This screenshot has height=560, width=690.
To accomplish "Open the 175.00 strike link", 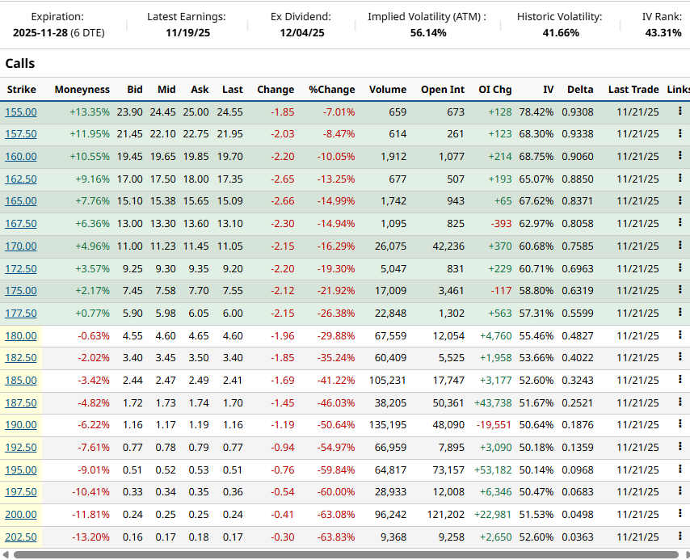I will [x=21, y=291].
